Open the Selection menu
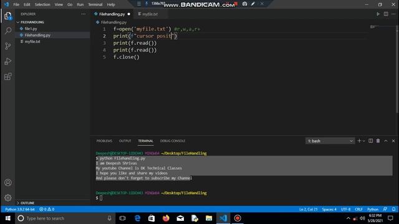The width and height of the screenshot is (399, 224). pyautogui.click(x=42, y=4)
